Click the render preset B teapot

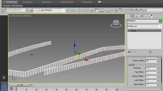(137, 10)
